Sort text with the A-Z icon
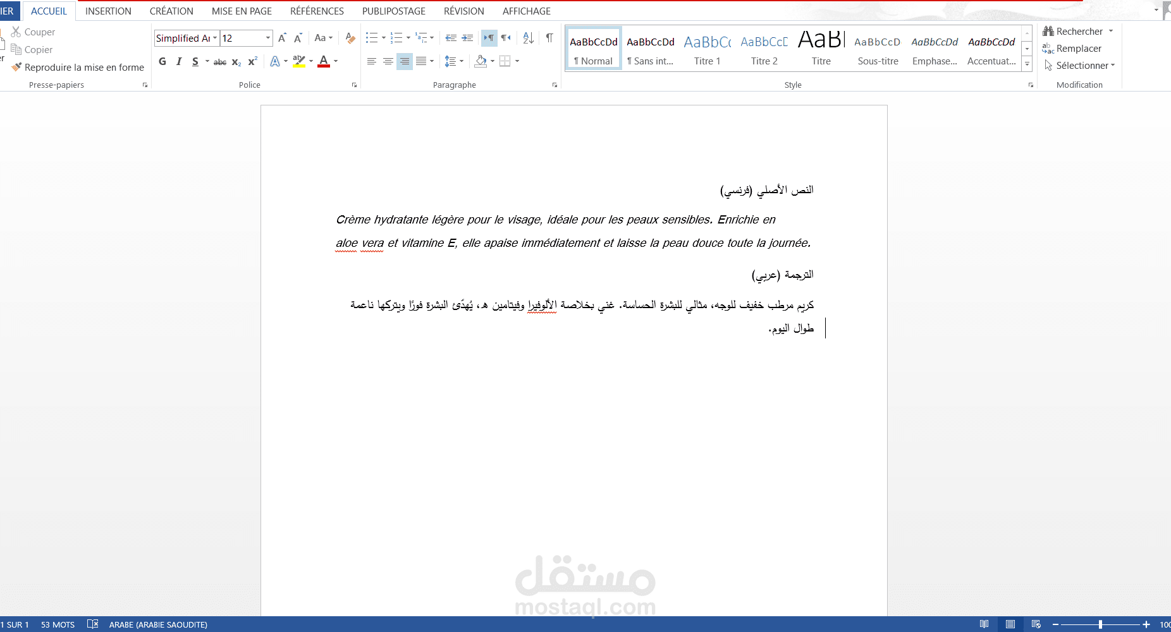 tap(529, 38)
